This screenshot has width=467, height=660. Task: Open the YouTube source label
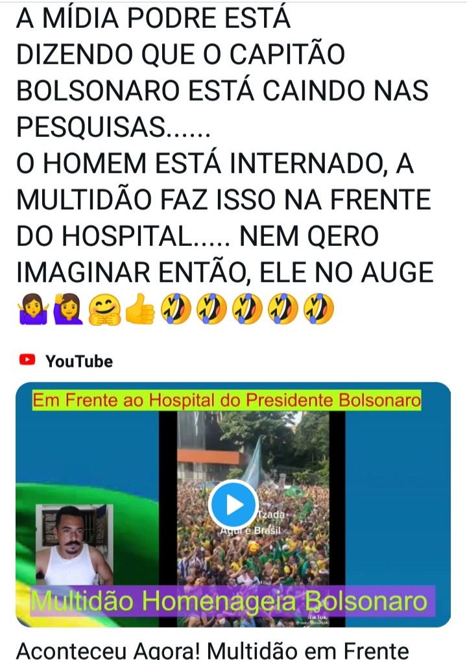[79, 361]
